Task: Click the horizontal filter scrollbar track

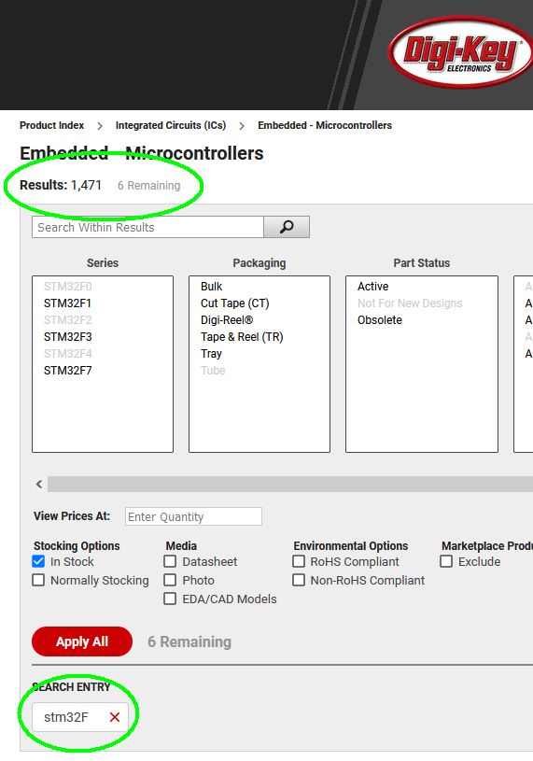Action: 290,484
